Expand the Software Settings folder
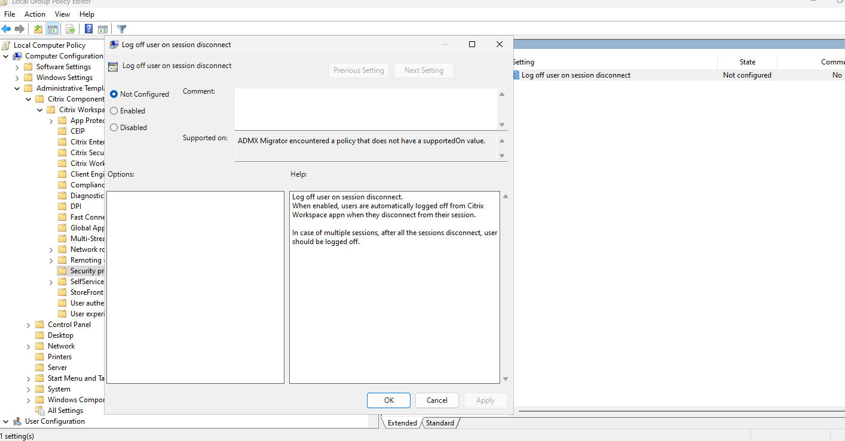The image size is (845, 441). pyautogui.click(x=17, y=67)
